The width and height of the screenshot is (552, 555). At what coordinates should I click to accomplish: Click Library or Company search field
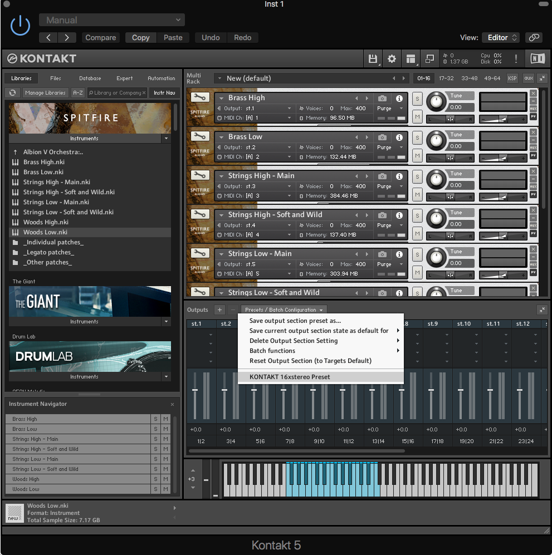[x=117, y=93]
